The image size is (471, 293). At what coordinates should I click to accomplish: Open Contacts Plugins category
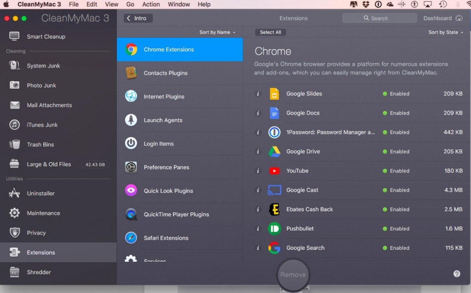pos(180,73)
